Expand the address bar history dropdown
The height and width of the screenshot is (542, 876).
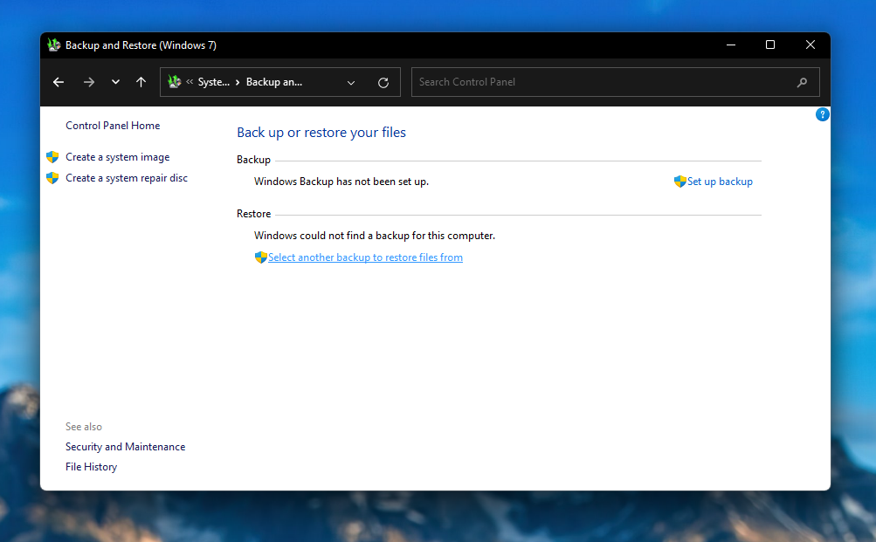pyautogui.click(x=351, y=83)
